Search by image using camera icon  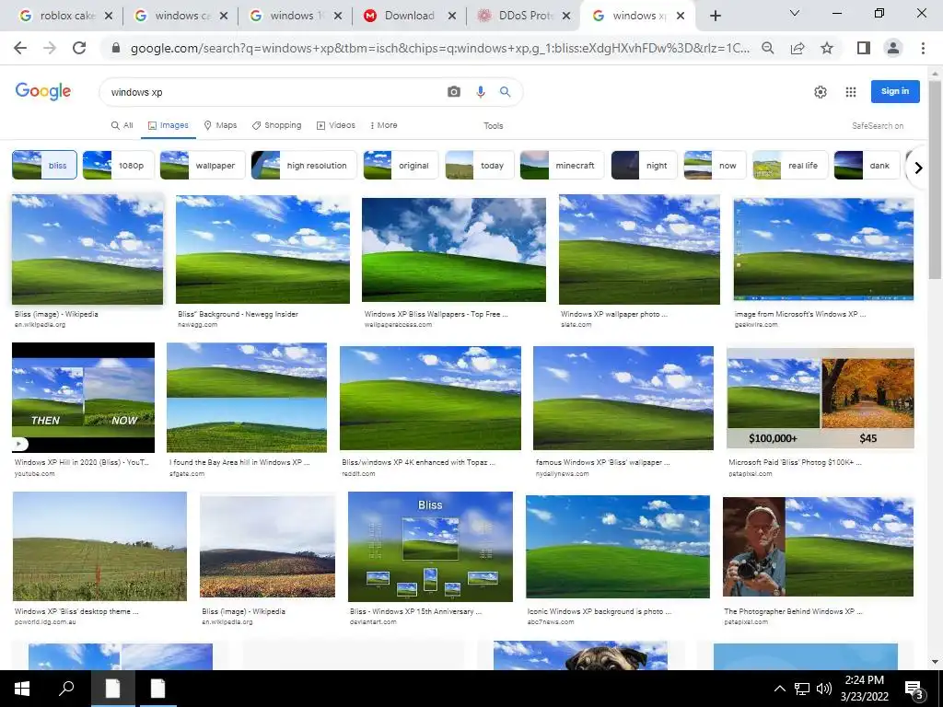click(x=454, y=92)
